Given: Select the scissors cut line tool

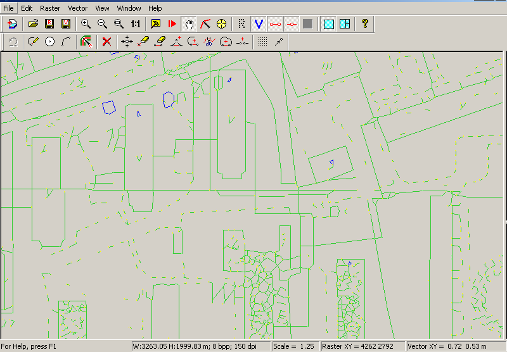Looking at the screenshot, I should click(209, 42).
